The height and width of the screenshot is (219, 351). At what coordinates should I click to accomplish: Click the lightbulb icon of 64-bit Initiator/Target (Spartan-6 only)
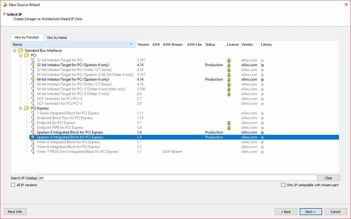(x=33, y=79)
